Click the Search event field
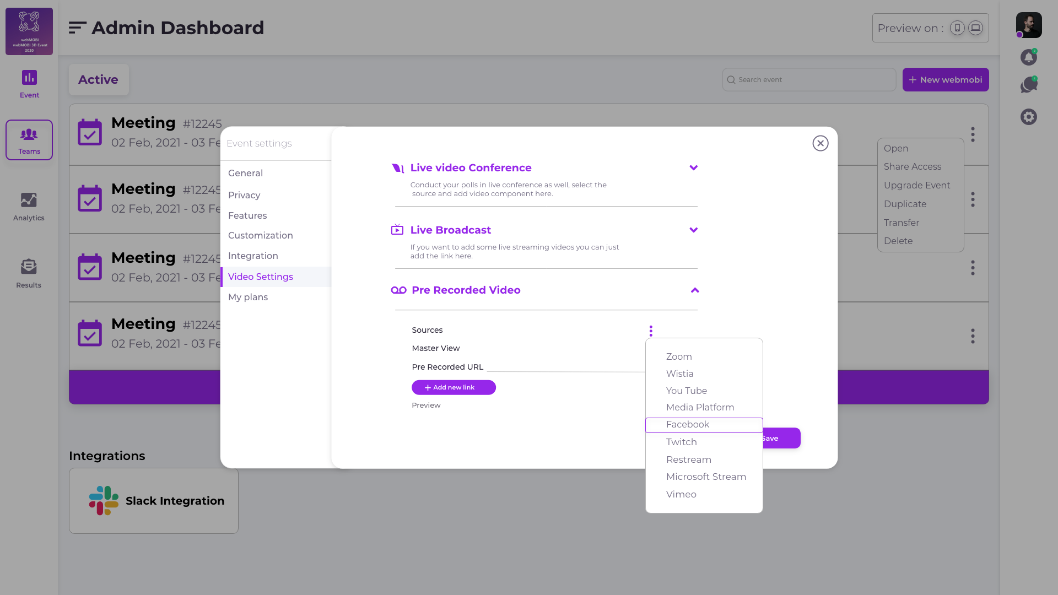Image resolution: width=1058 pixels, height=595 pixels. 809,80
